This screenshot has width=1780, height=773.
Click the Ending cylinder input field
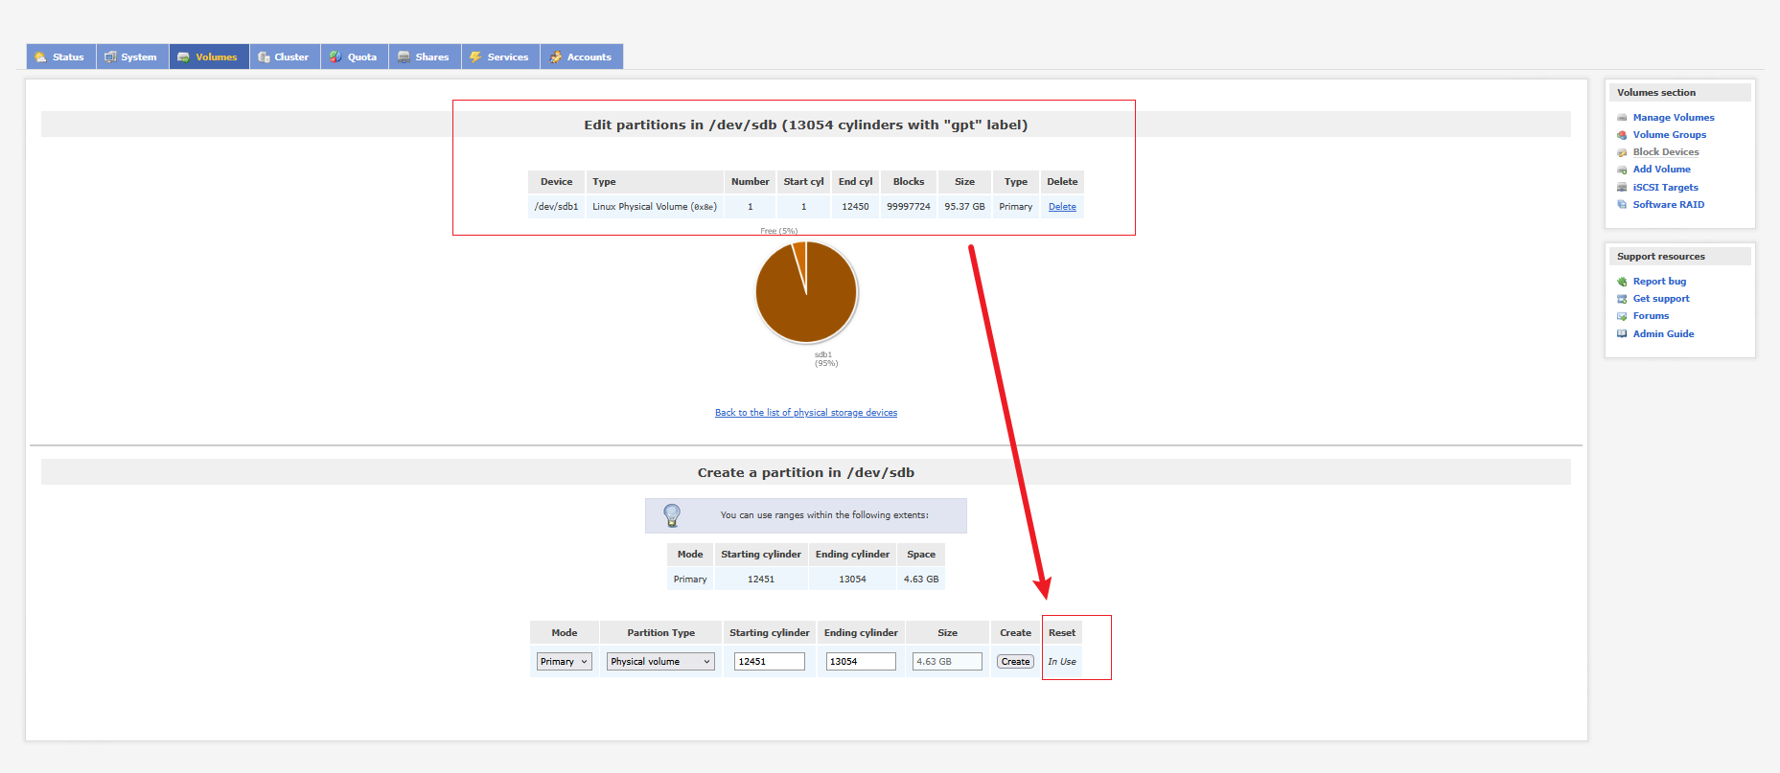click(x=861, y=662)
